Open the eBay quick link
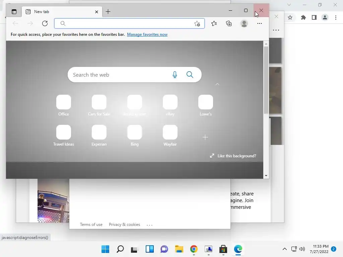 pos(170,105)
